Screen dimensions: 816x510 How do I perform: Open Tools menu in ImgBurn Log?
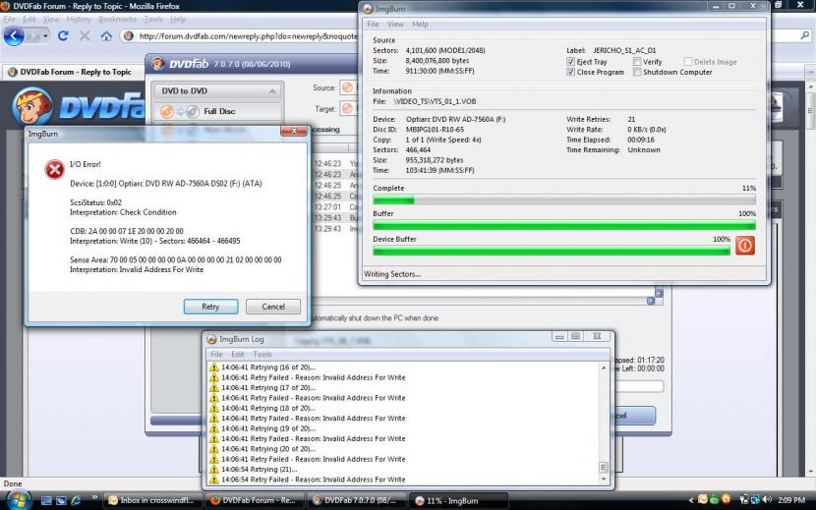(x=262, y=354)
